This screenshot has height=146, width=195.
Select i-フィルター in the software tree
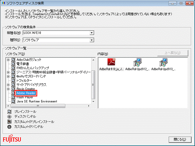pos(24,81)
